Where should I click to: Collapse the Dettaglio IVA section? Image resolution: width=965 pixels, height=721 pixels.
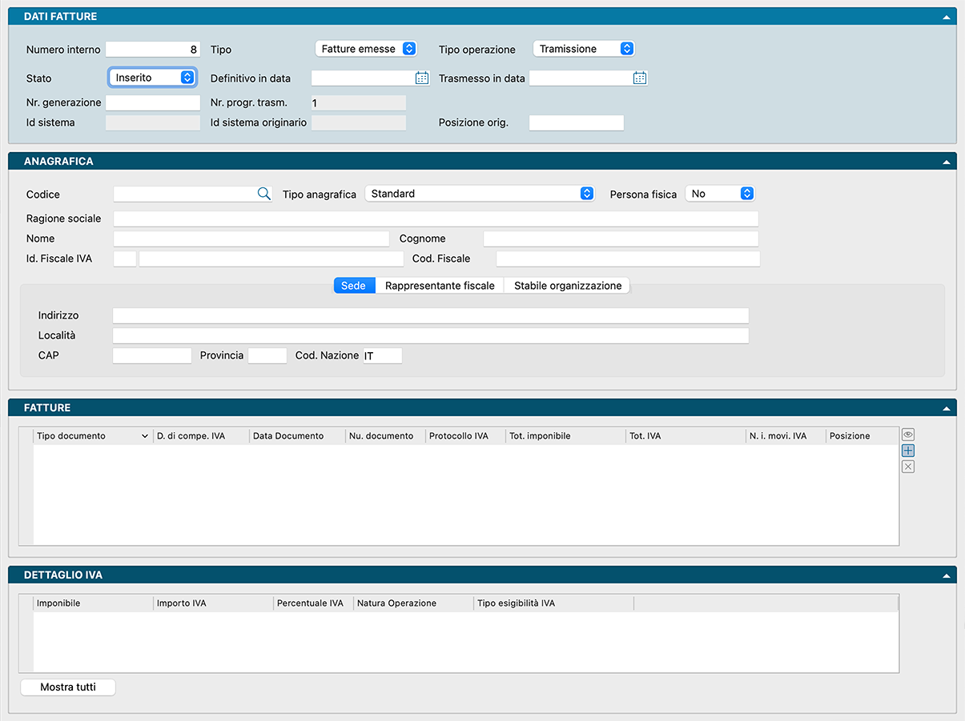947,575
